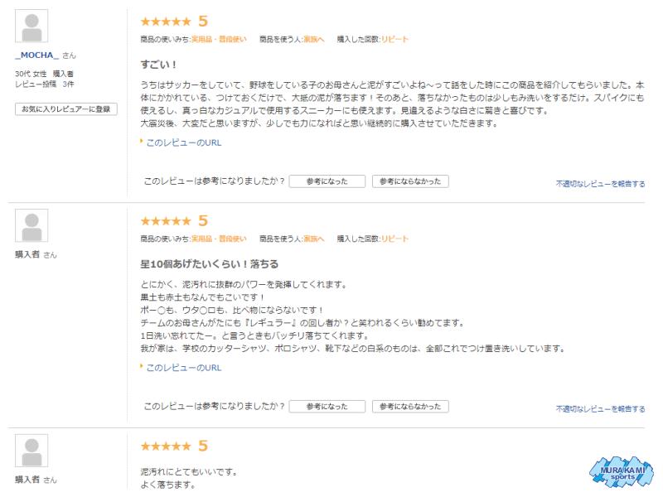The width and height of the screenshot is (663, 497).
Task: Open このレビューのURL for second review
Action: point(183,368)
